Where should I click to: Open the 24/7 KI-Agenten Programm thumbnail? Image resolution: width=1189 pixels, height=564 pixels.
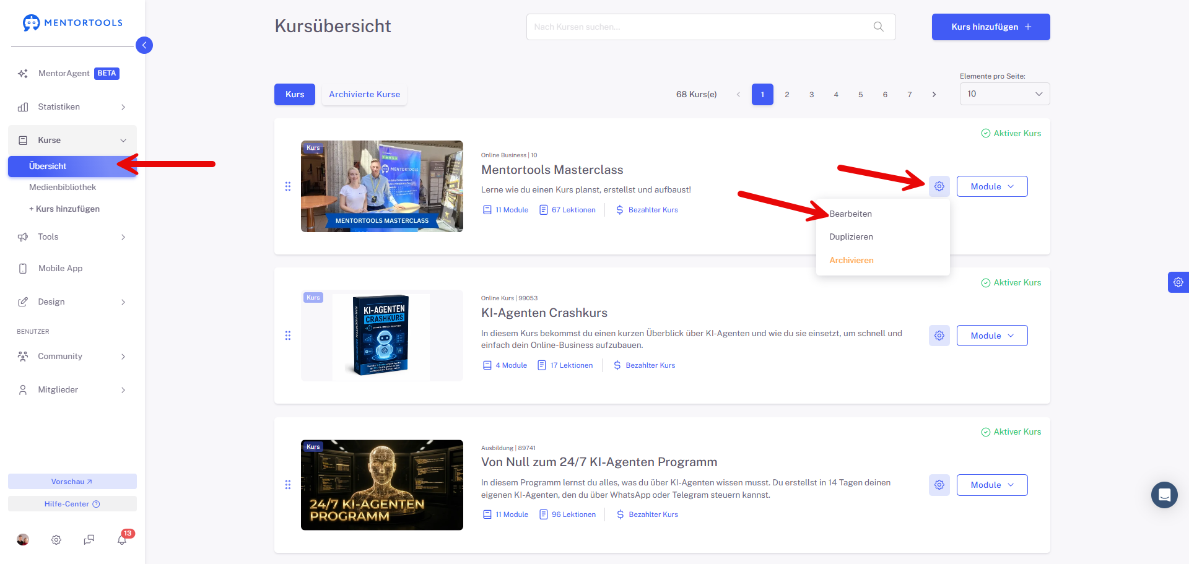[x=382, y=485]
